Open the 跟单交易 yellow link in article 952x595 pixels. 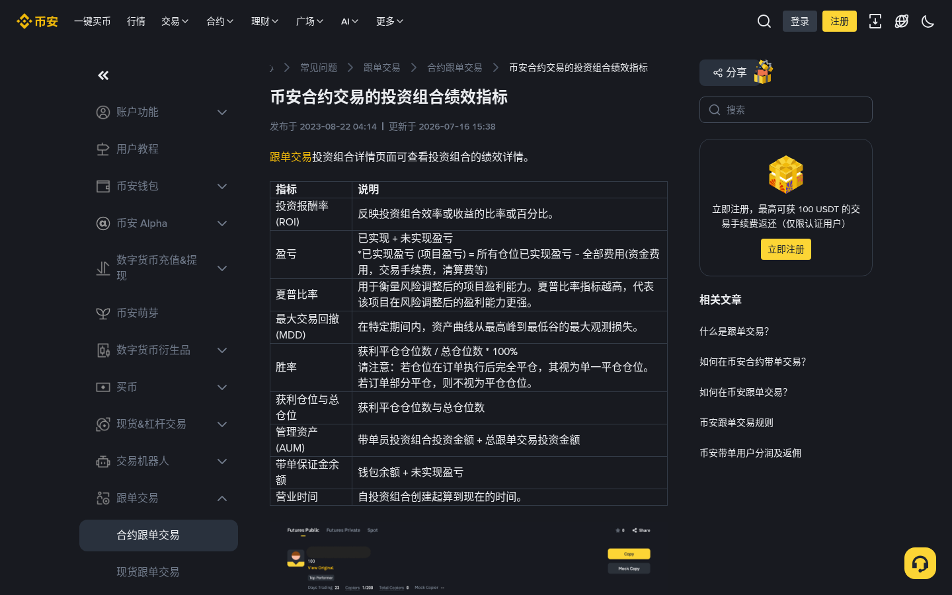click(x=291, y=157)
